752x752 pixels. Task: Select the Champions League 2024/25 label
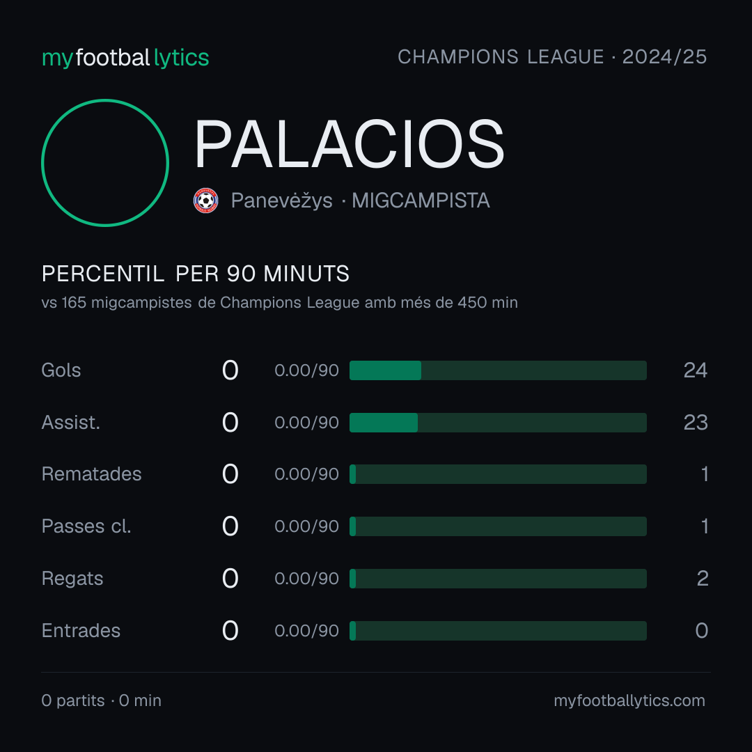tap(552, 56)
